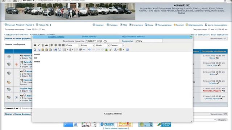Image resolution: width=232 pixels, height=130 pixels.
Task: Click the text color A icon
Action: point(115,50)
